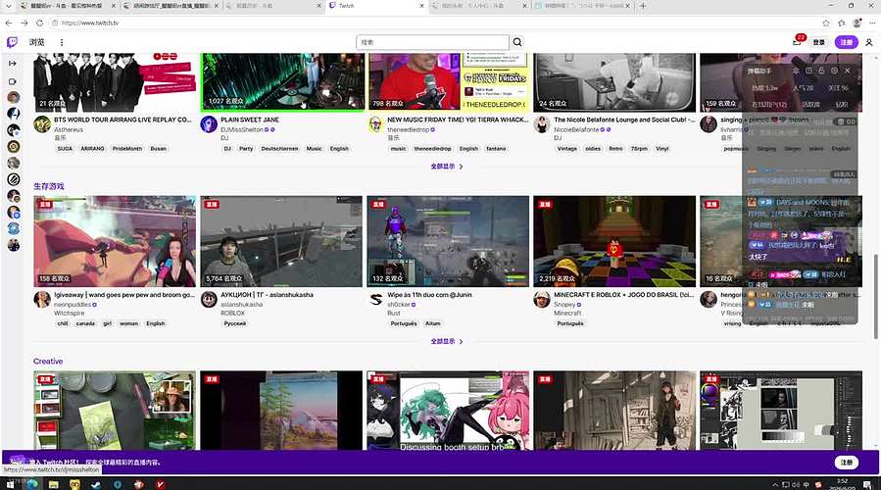Click 全部显示 under the music row
The width and height of the screenshot is (881, 490).
coord(447,167)
